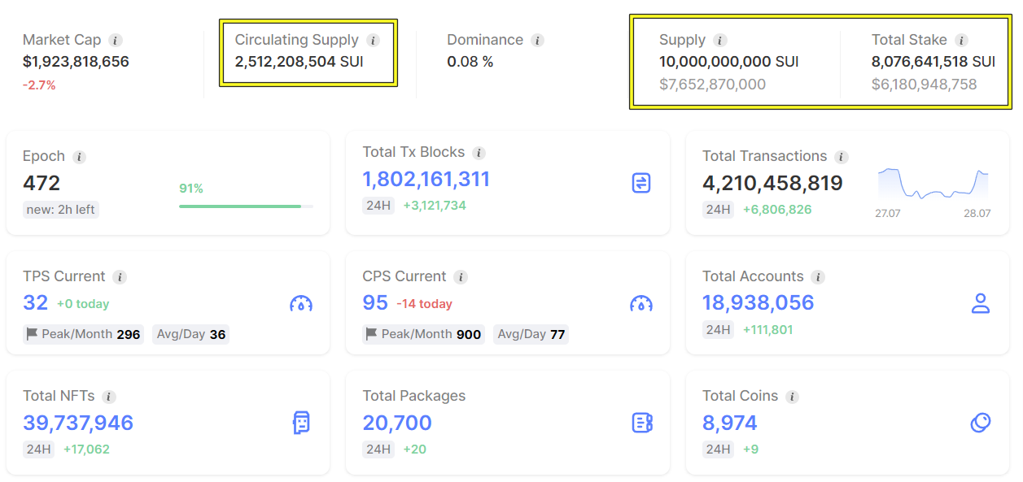The image size is (1023, 482).
Task: Click chart date label 28.07
Action: [978, 214]
